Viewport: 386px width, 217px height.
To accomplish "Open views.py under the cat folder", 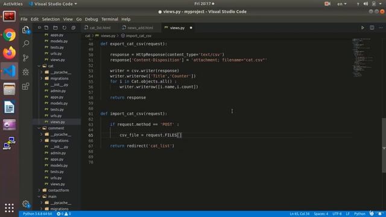I will [x=58, y=122].
